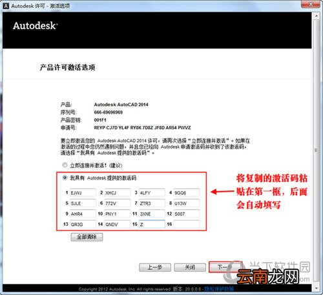Click activation code field 6 containing 772V
Screen dimensions: 323x295
pyautogui.click(x=118, y=203)
